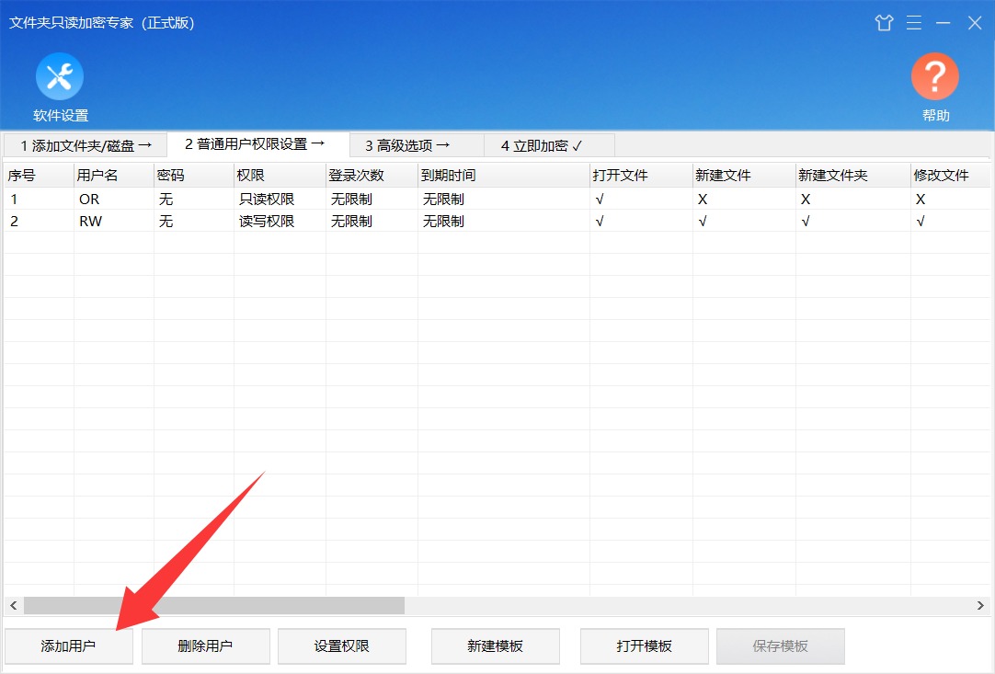Open the 帮助 question mark icon
This screenshot has height=674, width=995.
coord(934,76)
